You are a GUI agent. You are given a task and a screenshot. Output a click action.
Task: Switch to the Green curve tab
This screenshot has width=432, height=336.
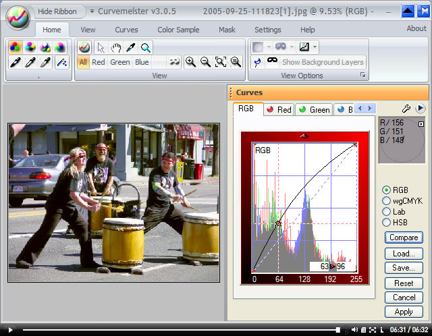coord(314,109)
